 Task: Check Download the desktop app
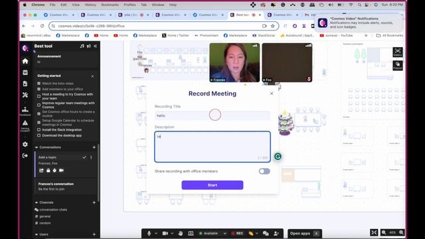tap(39, 135)
